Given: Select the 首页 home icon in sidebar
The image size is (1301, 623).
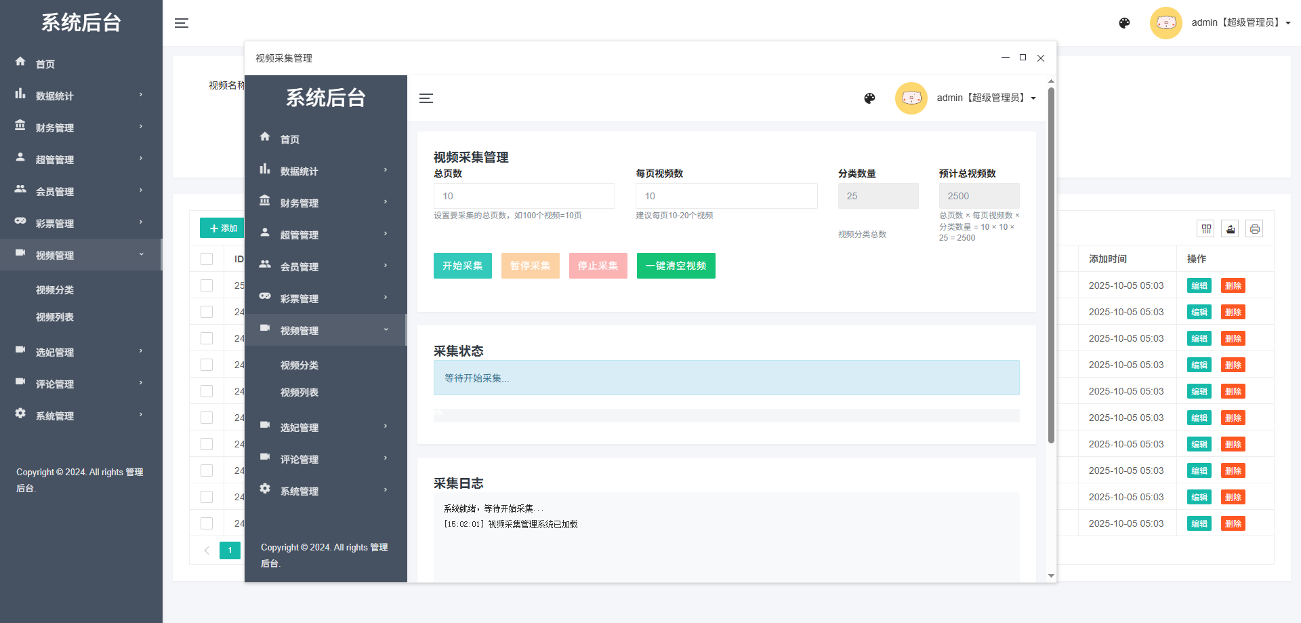Looking at the screenshot, I should [x=21, y=61].
